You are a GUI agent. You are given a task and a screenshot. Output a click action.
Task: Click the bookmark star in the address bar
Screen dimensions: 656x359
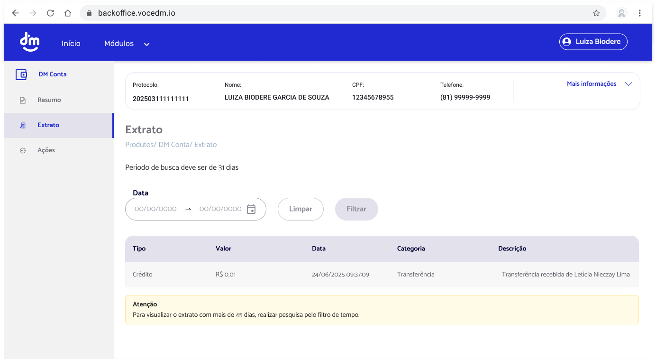(596, 13)
